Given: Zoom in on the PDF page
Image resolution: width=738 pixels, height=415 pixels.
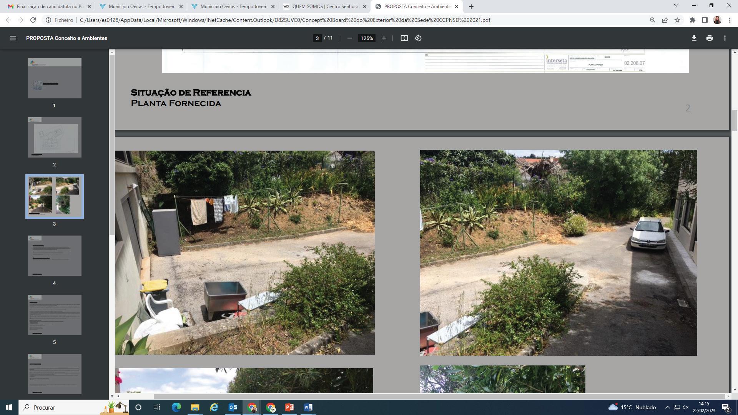Looking at the screenshot, I should click(x=384, y=38).
